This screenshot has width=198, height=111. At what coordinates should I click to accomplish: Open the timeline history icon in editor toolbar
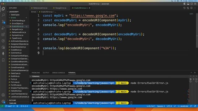[x=184, y=8]
